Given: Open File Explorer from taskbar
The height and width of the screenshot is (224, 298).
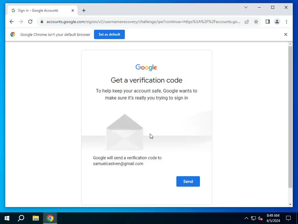Looking at the screenshot, I should coord(36,218).
